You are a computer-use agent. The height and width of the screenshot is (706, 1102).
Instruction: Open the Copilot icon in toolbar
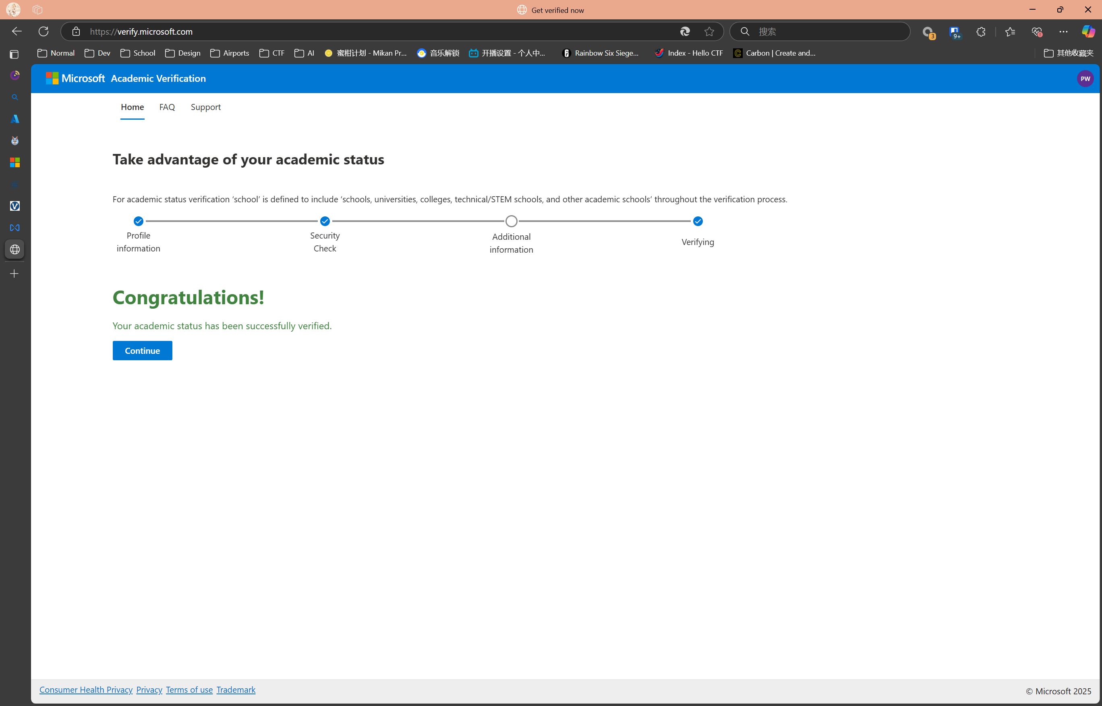click(1088, 31)
